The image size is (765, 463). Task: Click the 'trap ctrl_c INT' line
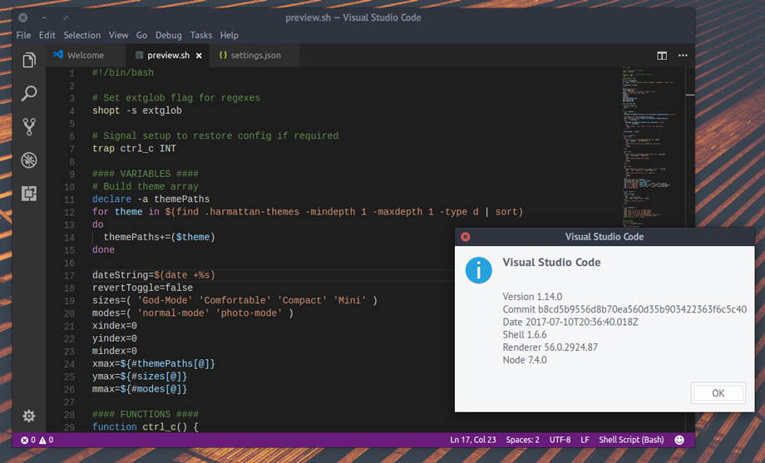pos(134,149)
